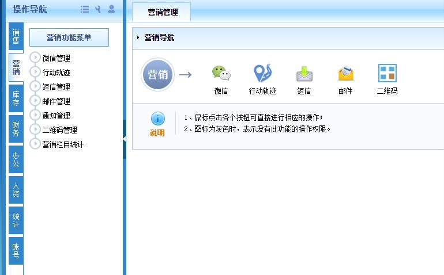Screen dimensions: 444x275
Task: Switch to the 库存 side tab
Action: pos(16,98)
